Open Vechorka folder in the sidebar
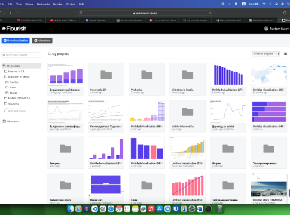290x215 pixels. pos(11,103)
